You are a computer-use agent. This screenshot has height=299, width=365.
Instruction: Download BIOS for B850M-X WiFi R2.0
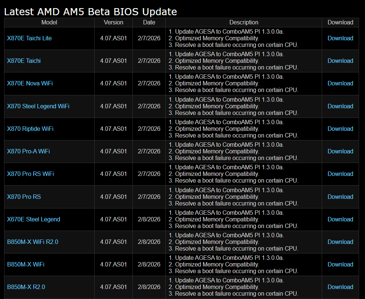click(x=340, y=242)
